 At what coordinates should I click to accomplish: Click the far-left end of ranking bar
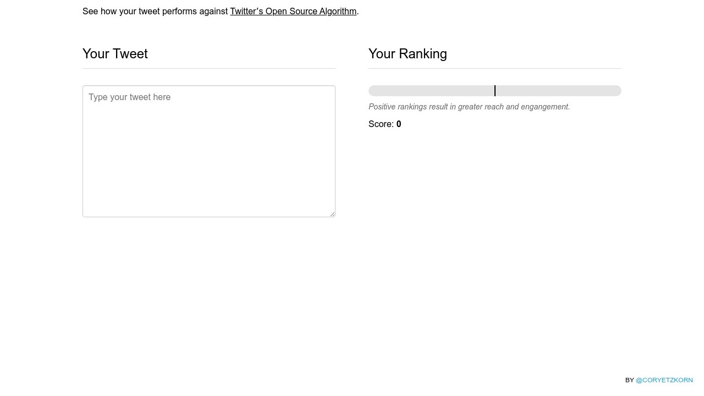click(x=372, y=91)
